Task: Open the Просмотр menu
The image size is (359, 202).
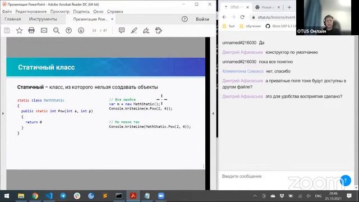Action: (60, 11)
